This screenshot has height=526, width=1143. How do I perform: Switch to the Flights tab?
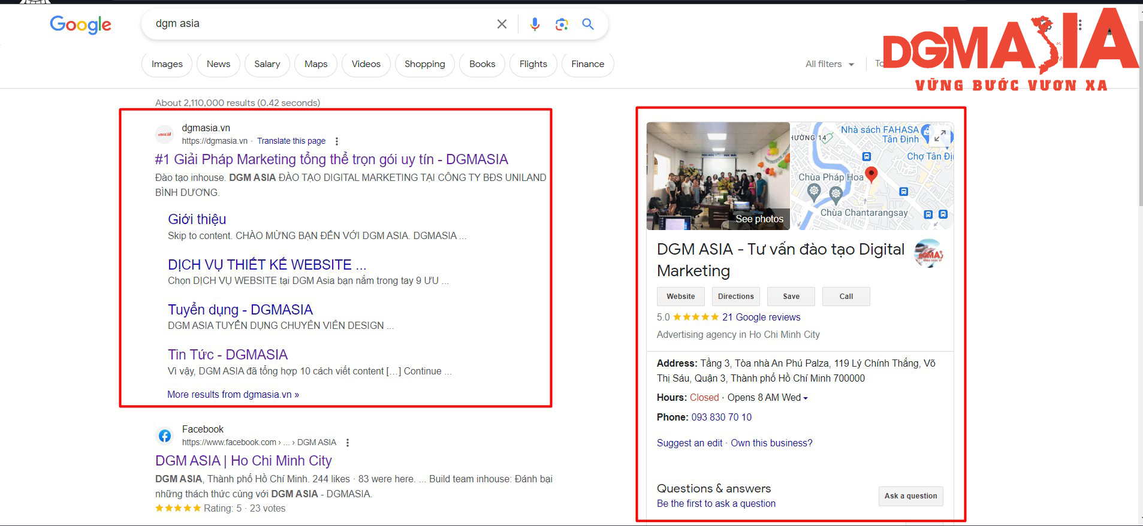[533, 64]
